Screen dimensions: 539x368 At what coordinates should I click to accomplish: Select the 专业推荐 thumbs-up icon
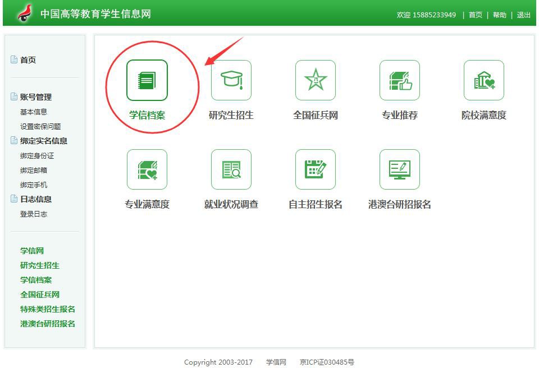click(399, 80)
